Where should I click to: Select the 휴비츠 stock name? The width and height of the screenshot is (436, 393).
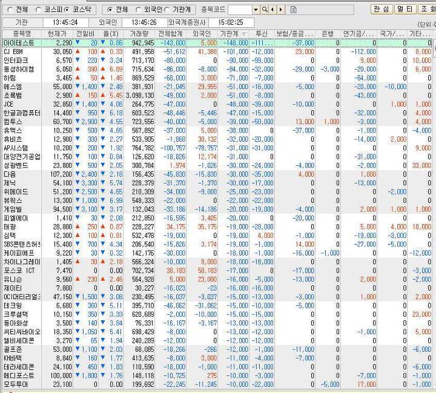tap(13, 139)
